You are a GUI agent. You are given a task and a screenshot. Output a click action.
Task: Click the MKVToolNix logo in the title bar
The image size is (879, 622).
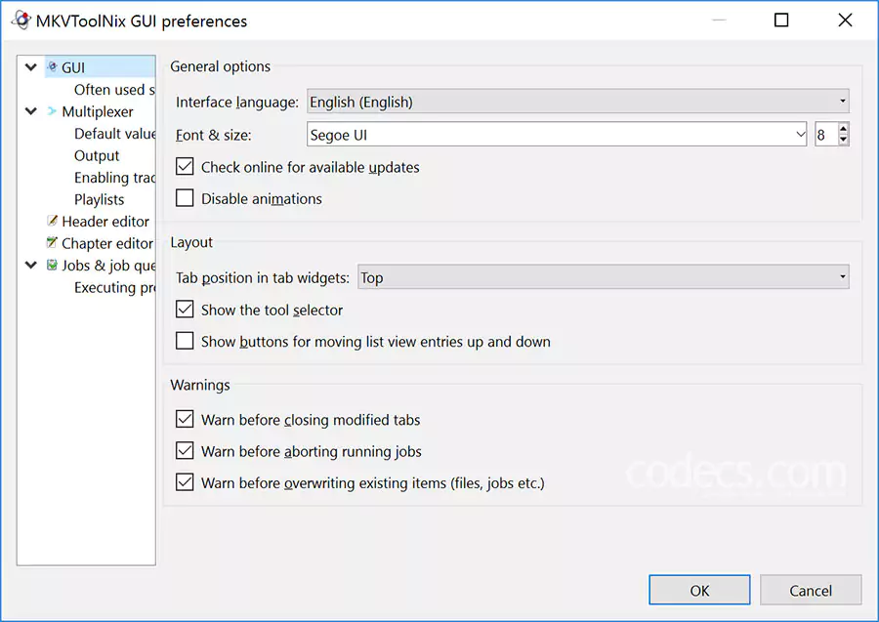coord(21,20)
